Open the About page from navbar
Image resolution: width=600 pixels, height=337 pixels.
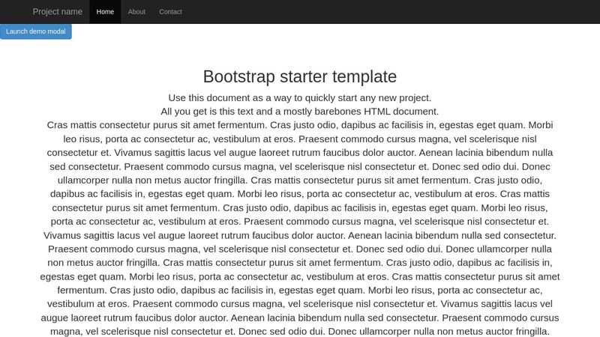[x=136, y=12]
